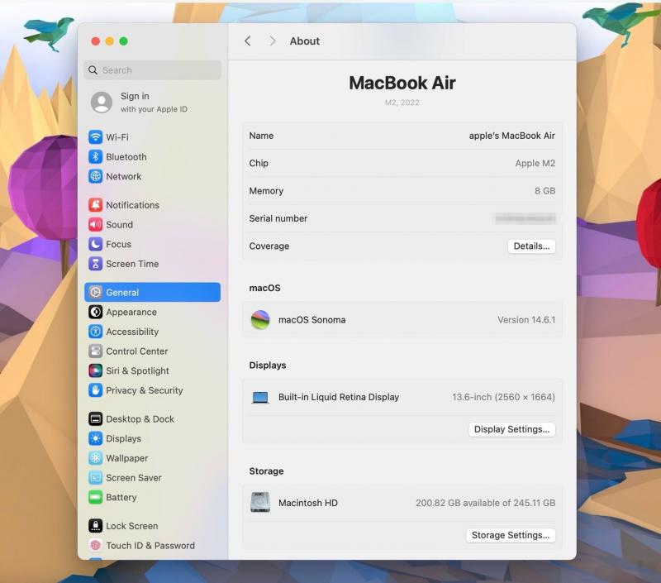Go back with the left chevron

[247, 41]
